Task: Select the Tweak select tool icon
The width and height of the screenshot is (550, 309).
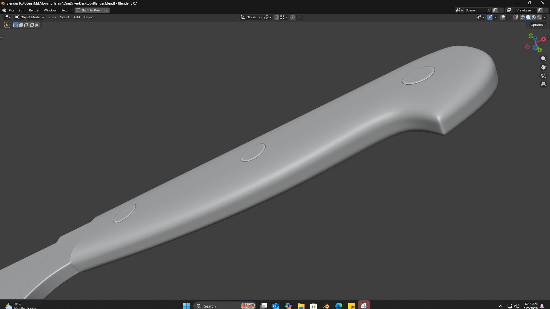Action: pos(7,25)
